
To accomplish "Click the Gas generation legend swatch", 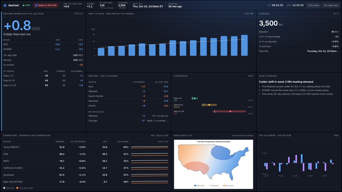I will pos(17,188).
